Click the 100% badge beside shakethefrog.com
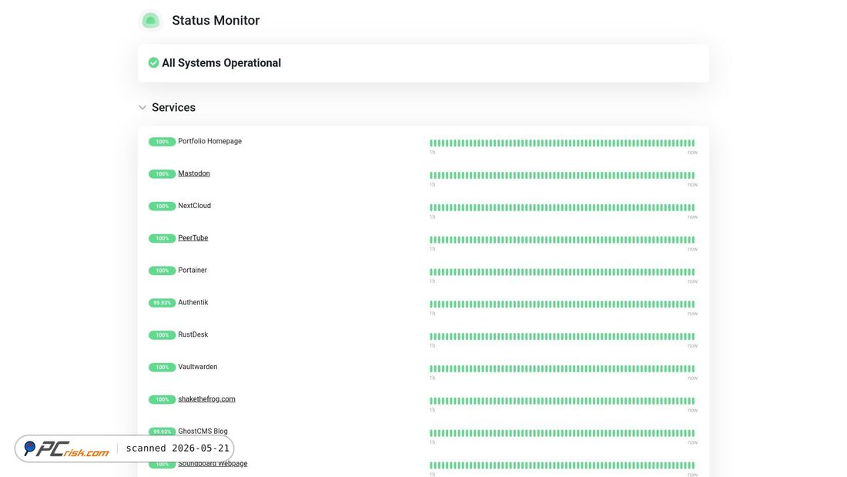 162,399
